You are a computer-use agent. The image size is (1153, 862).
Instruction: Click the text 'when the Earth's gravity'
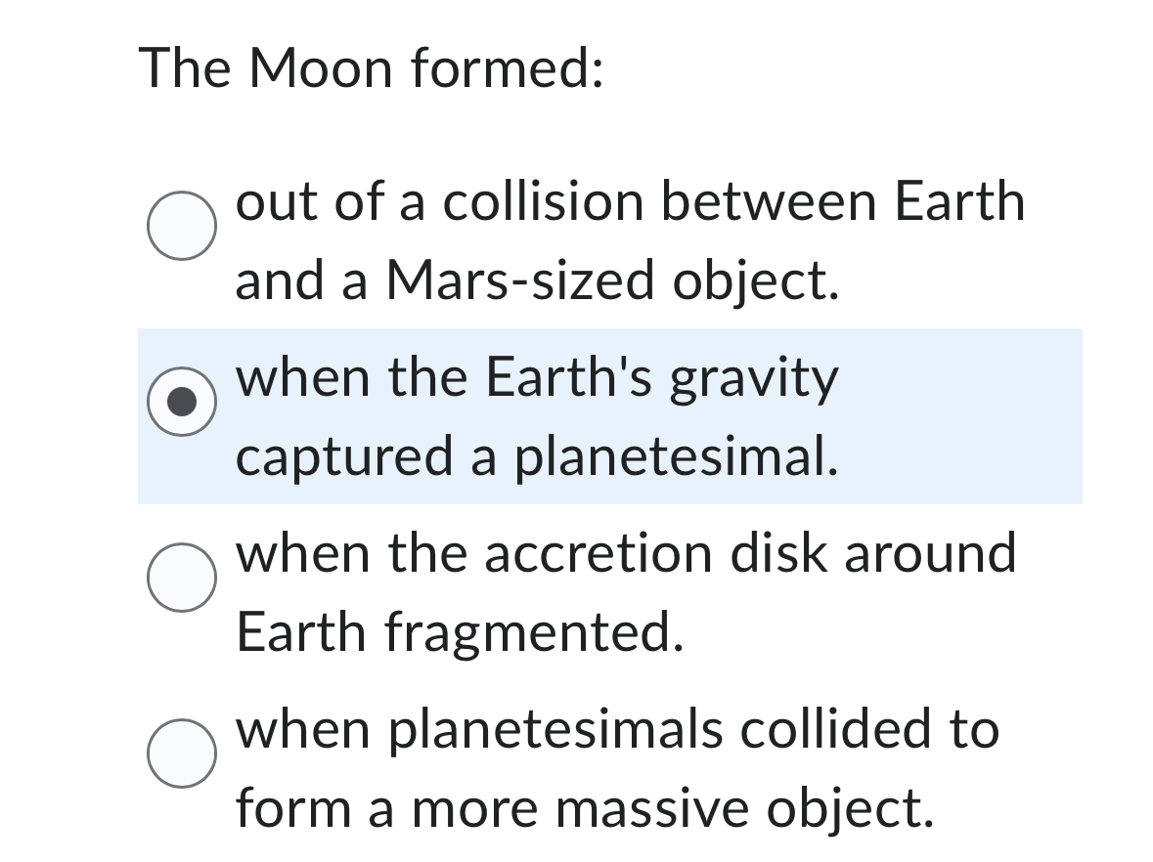coord(536,378)
